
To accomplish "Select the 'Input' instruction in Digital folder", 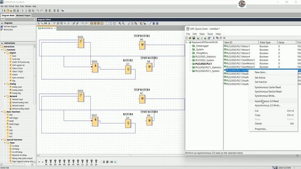I will 14,56.
